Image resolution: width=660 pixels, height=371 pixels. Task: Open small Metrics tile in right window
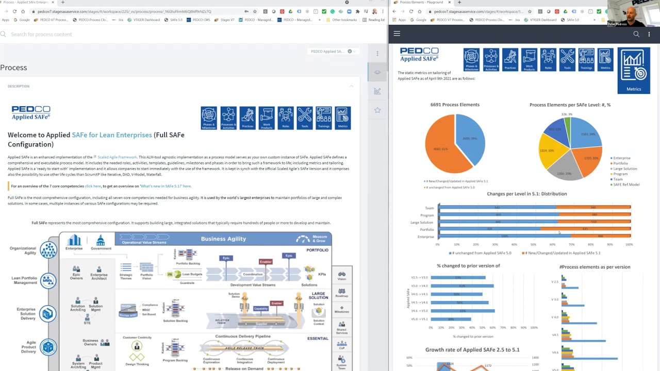click(605, 60)
